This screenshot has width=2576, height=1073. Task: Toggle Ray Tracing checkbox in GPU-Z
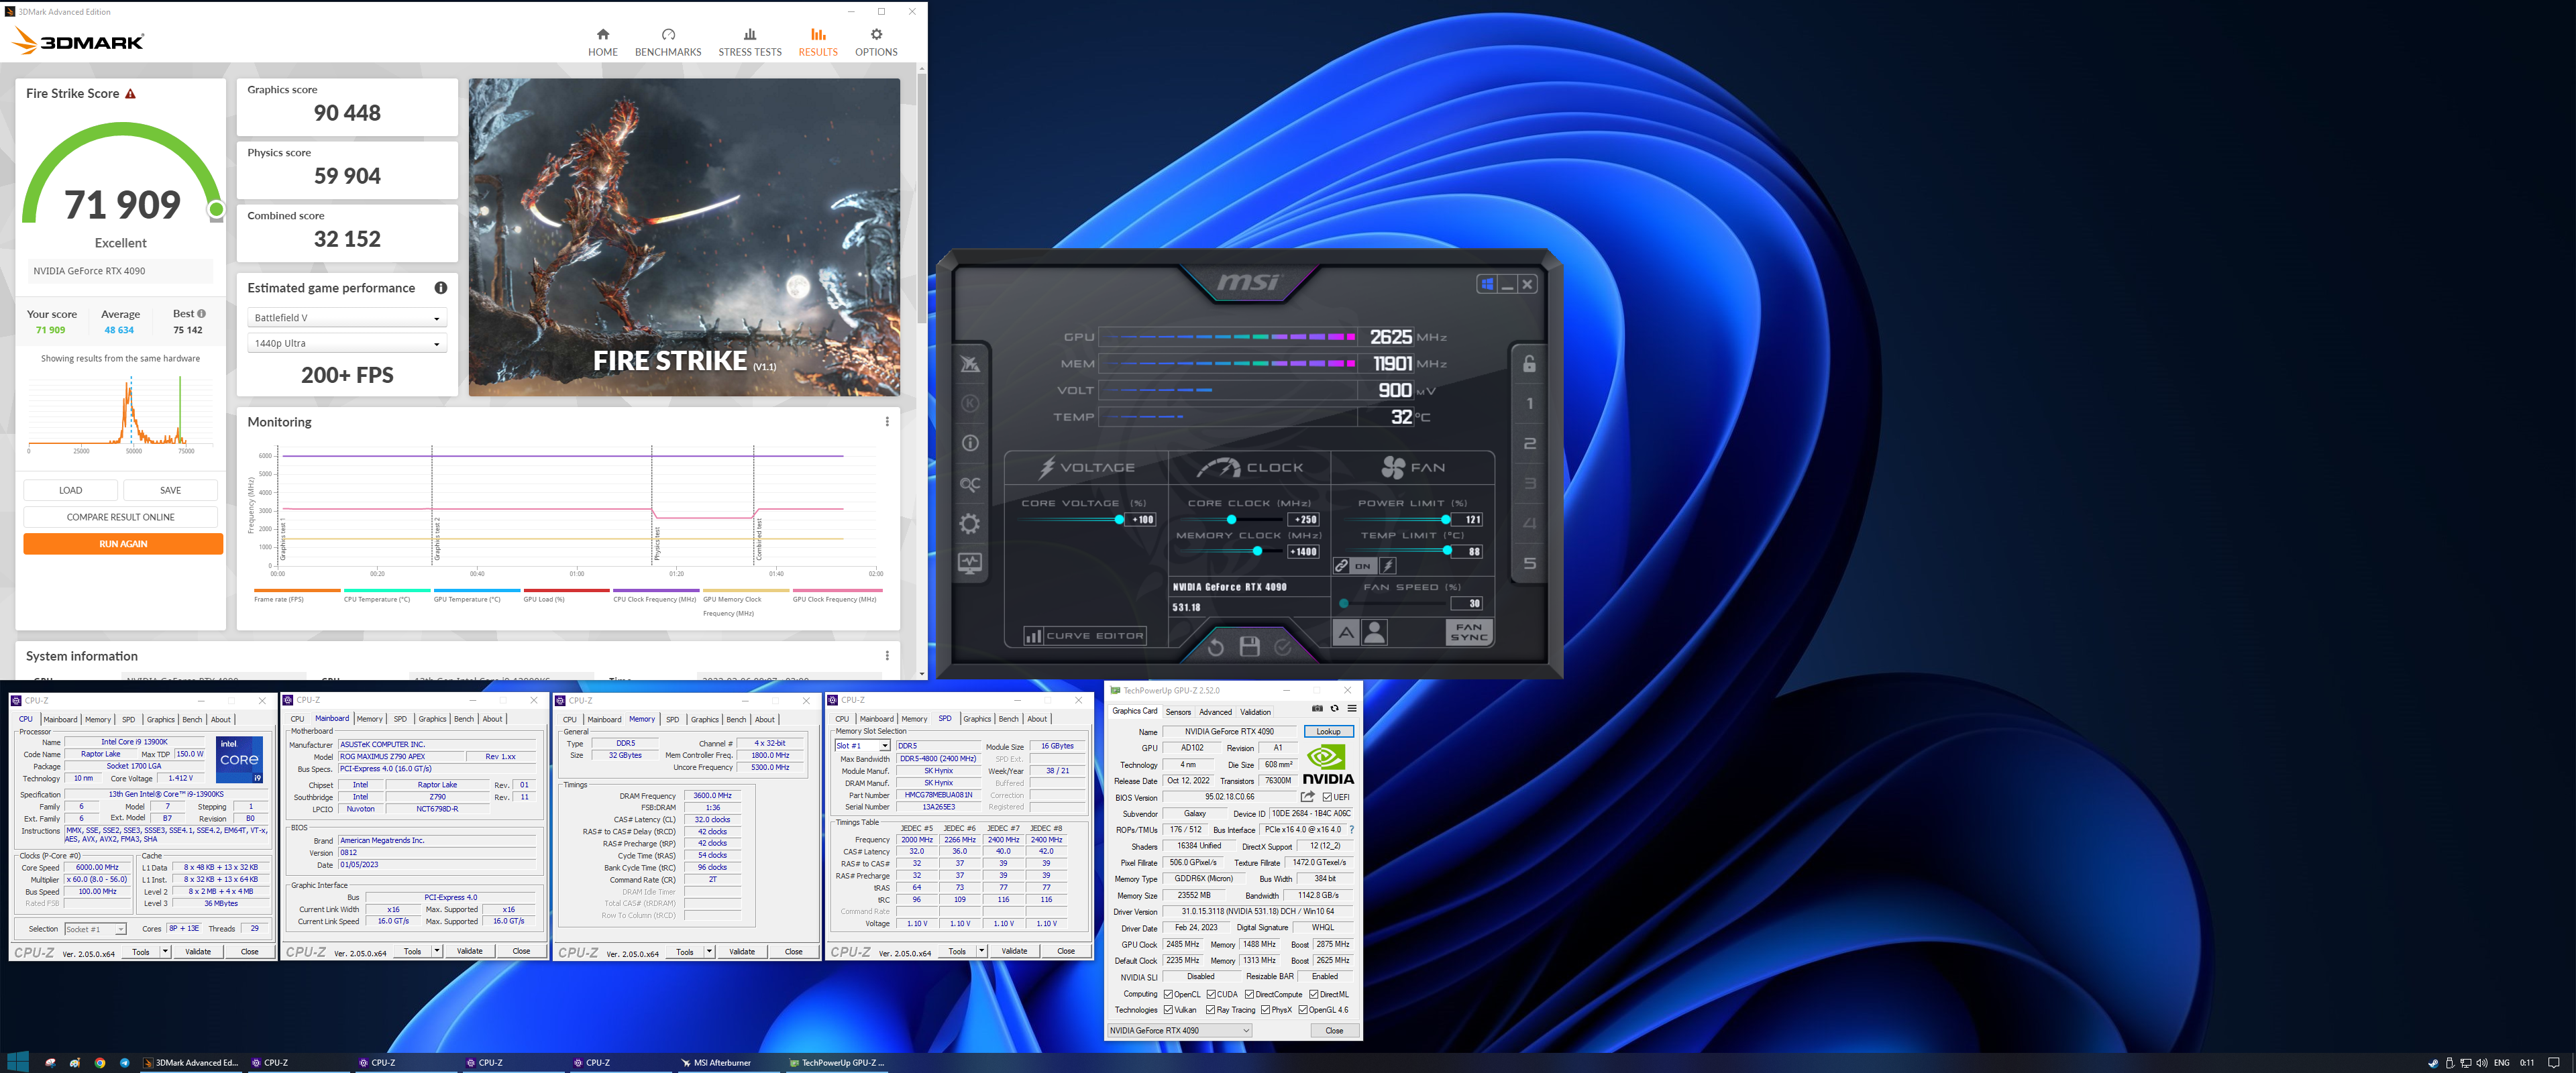(1211, 1010)
